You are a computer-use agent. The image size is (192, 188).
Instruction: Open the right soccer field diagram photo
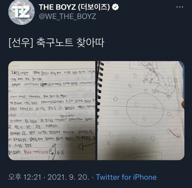tap(141, 110)
